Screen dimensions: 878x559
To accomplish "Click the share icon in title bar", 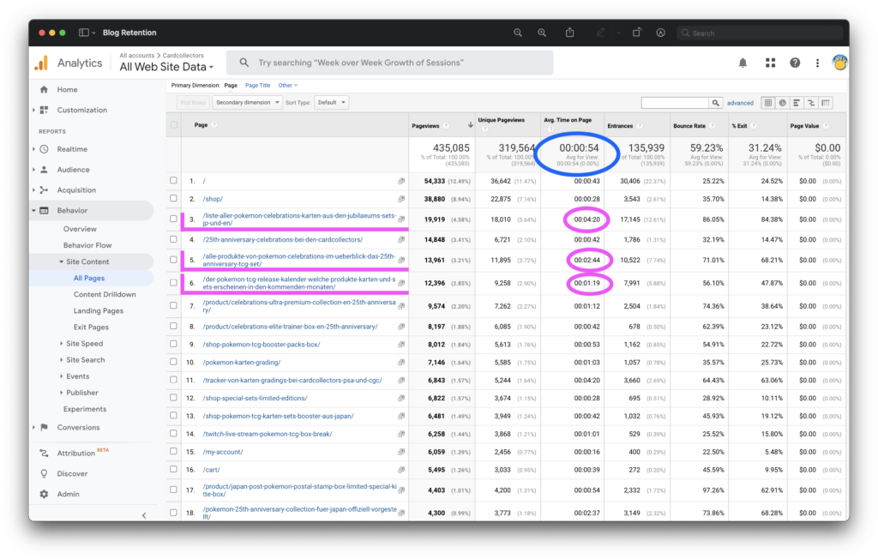I will click(x=569, y=33).
